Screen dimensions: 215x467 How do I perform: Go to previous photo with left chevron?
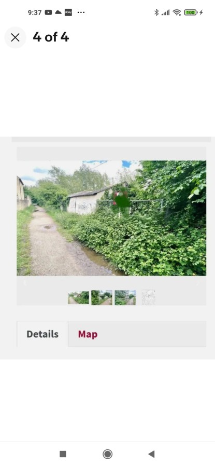point(25,283)
